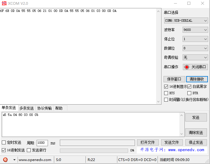Open the data bits dropdown showing 8
The height and width of the screenshot is (164, 210).
click(x=195, y=48)
